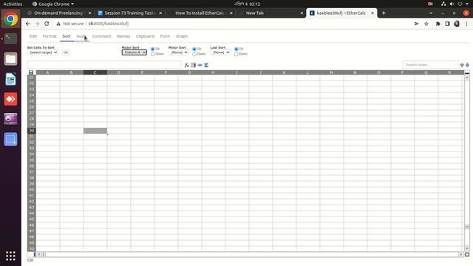
Task: Switch to the Audit tab
Action: (x=81, y=36)
